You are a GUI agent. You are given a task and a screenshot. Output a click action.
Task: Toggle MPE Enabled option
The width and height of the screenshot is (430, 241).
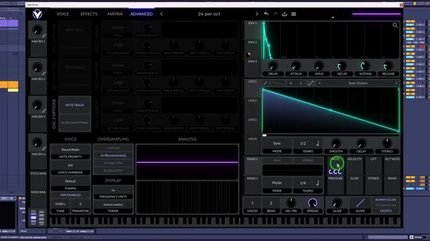pyautogui.click(x=71, y=195)
